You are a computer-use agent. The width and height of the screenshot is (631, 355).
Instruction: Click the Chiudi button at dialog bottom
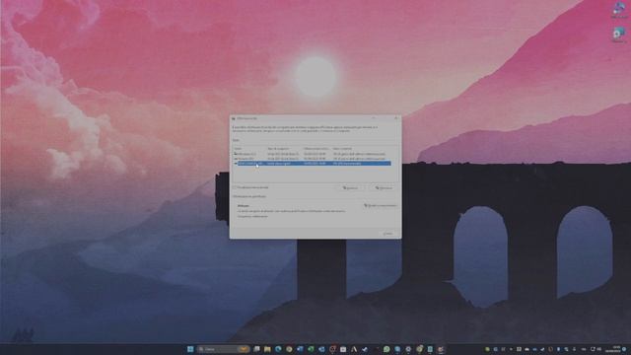[387, 234]
